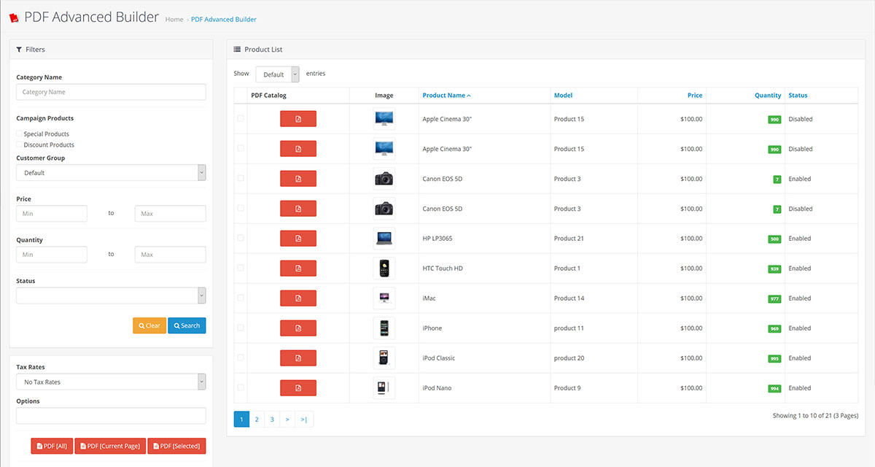Click PDF catalog icon for iPod Classic
Viewport: 875px width, 467px height.
[298, 358]
